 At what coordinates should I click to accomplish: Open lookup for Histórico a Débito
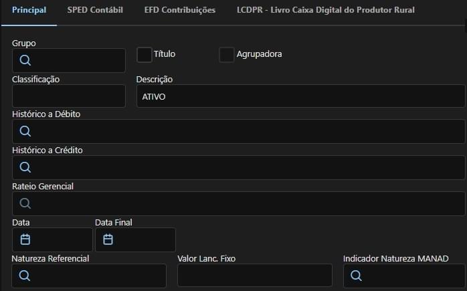pyautogui.click(x=25, y=131)
